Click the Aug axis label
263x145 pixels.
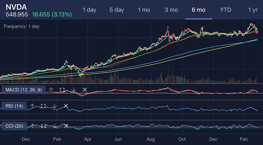coord(151,139)
